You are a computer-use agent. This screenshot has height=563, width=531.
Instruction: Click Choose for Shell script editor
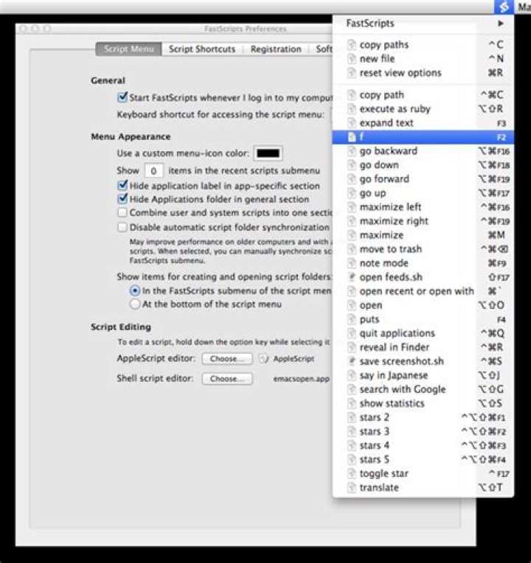pyautogui.click(x=227, y=379)
